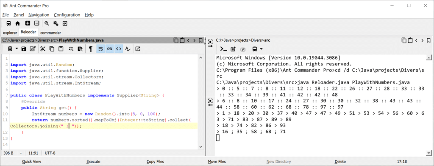Open the Navigation menu

tap(39, 15)
